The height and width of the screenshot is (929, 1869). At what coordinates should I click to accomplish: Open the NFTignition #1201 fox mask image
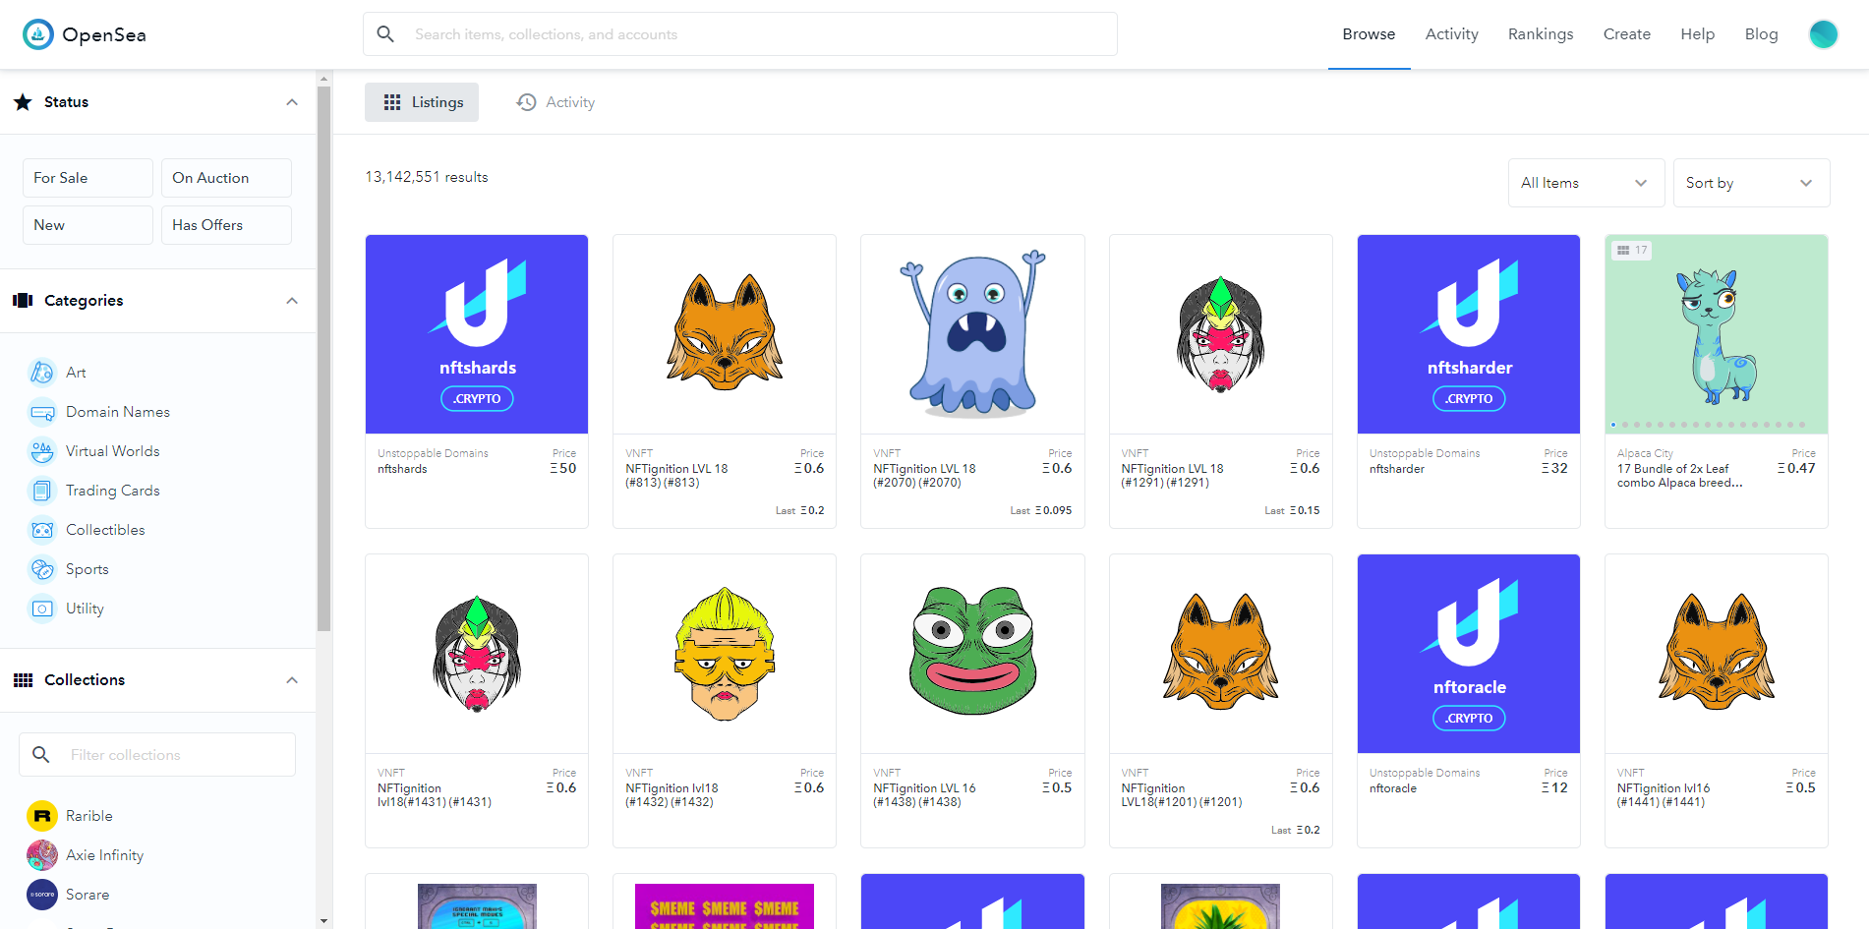pos(1221,654)
